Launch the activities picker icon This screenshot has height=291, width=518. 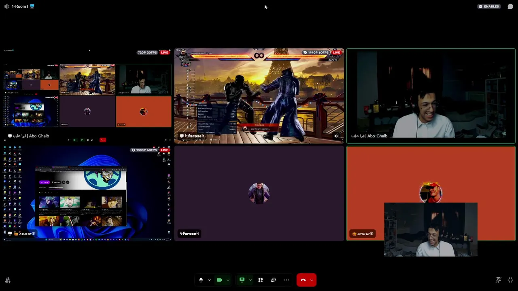[x=261, y=280]
